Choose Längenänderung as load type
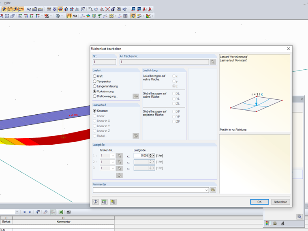This screenshot has width=308, height=231. 94,86
